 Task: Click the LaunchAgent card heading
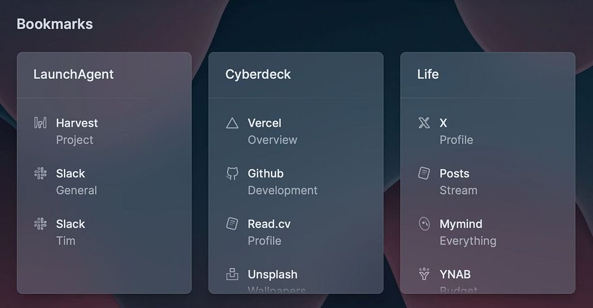pyautogui.click(x=74, y=75)
